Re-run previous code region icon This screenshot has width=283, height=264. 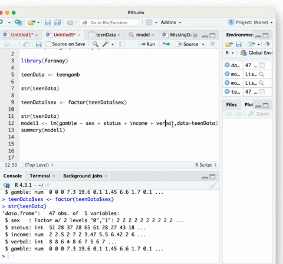[x=166, y=44]
